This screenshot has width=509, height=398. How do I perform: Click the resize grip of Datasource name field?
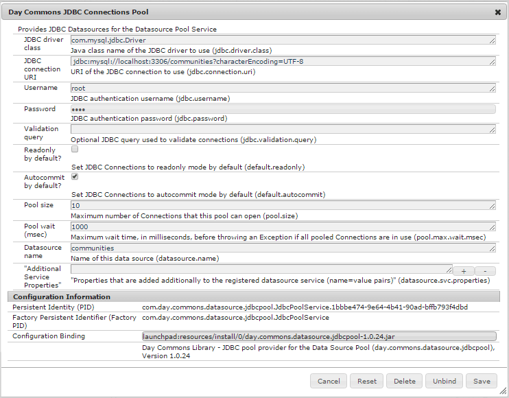(x=492, y=249)
